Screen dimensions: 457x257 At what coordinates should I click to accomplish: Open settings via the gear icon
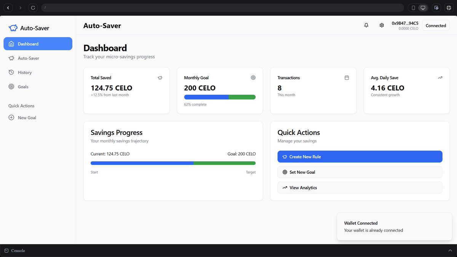[382, 26]
